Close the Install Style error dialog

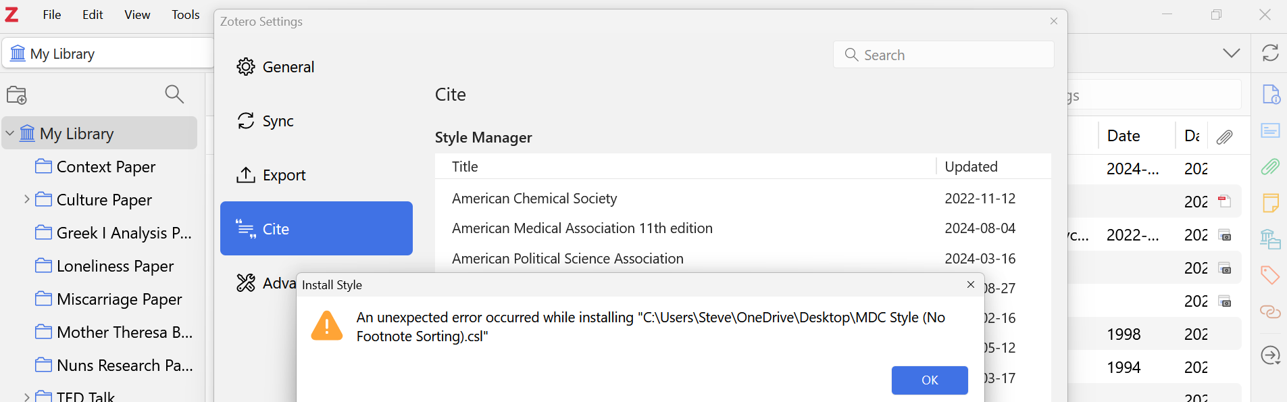tap(971, 284)
